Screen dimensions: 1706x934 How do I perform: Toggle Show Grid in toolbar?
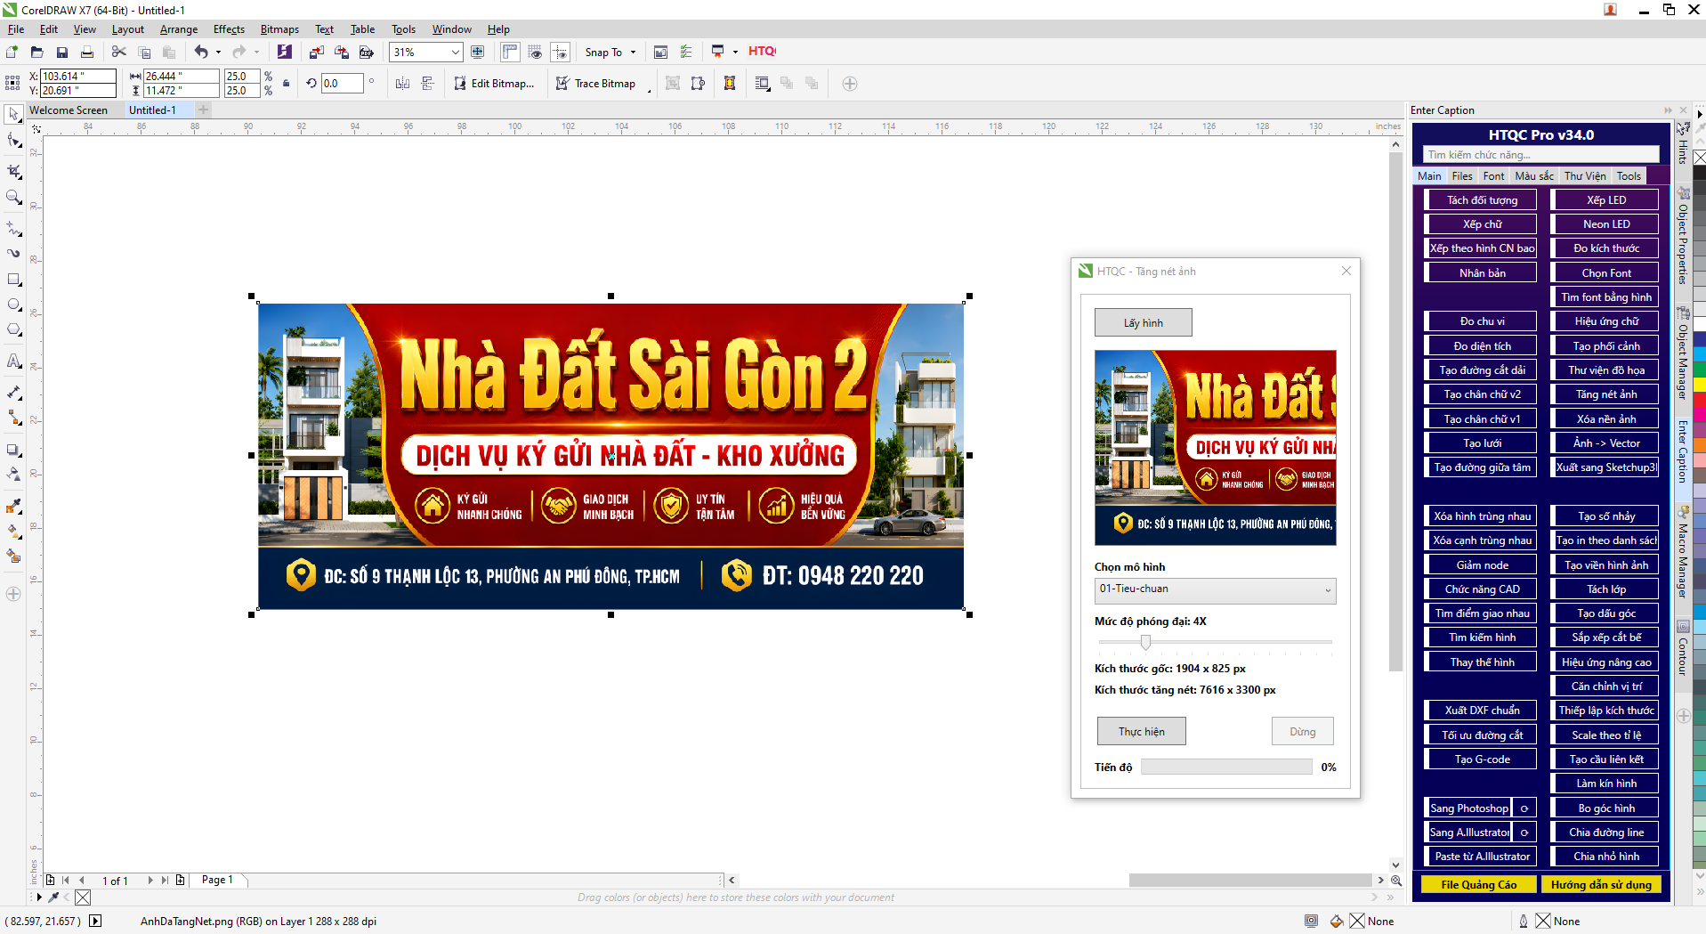click(535, 53)
